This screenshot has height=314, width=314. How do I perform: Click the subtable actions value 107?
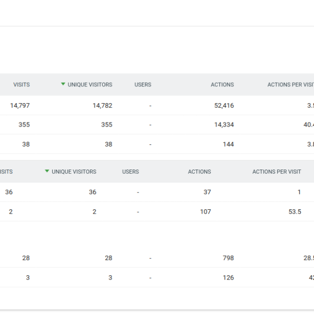(206, 211)
